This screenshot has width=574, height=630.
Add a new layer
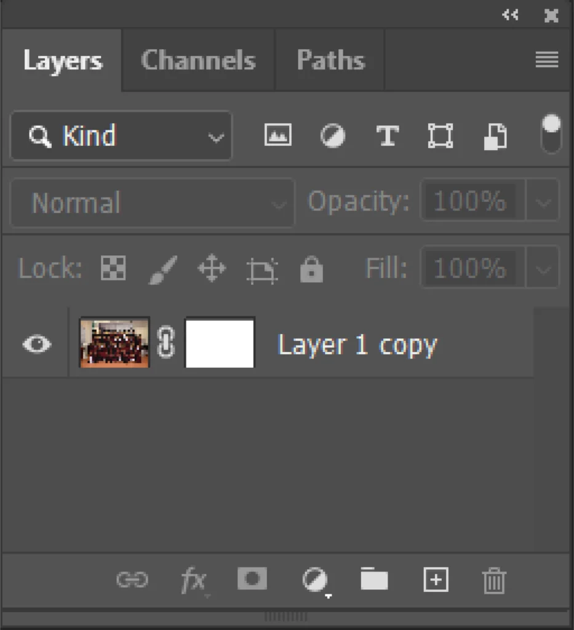[436, 579]
